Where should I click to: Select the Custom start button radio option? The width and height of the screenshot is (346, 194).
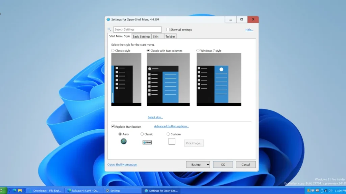coord(168,134)
